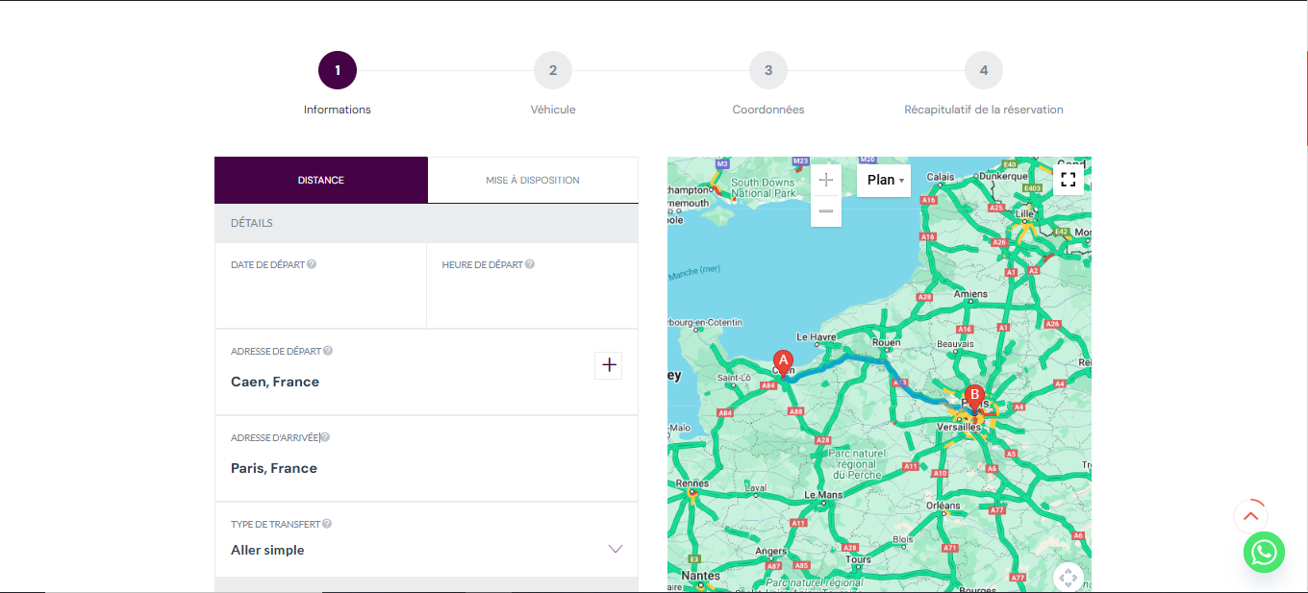Click Angers label on map
1308x593 pixels.
[x=771, y=552]
